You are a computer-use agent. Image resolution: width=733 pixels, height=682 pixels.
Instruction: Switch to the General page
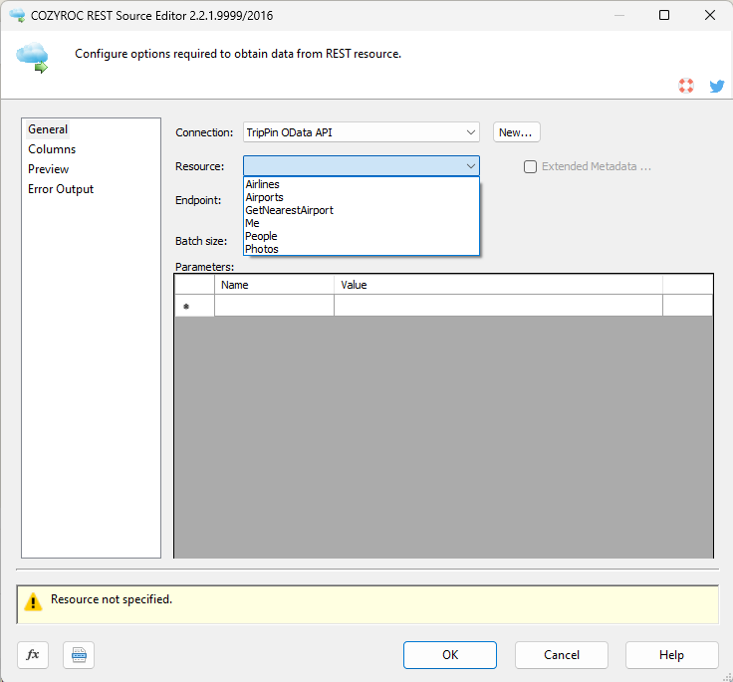pos(48,129)
